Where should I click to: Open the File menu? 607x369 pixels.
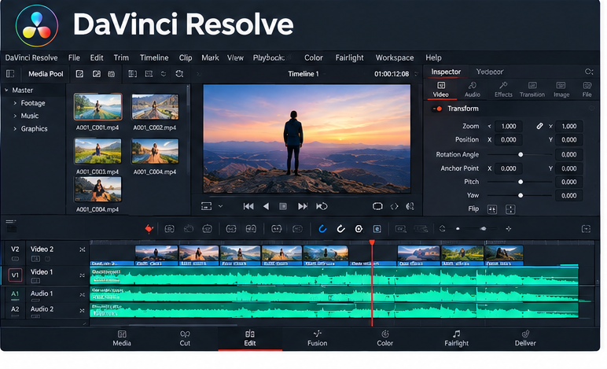click(x=74, y=57)
